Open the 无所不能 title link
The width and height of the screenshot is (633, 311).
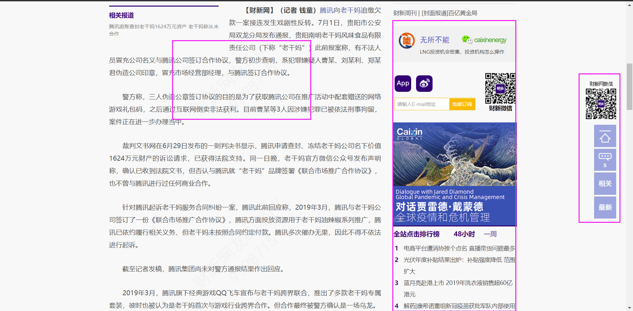pyautogui.click(x=435, y=40)
